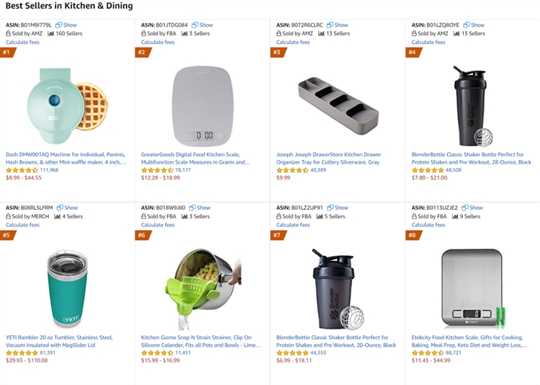
Task: Open the Joseph Joseph DrawerStore product link
Action: (x=328, y=158)
